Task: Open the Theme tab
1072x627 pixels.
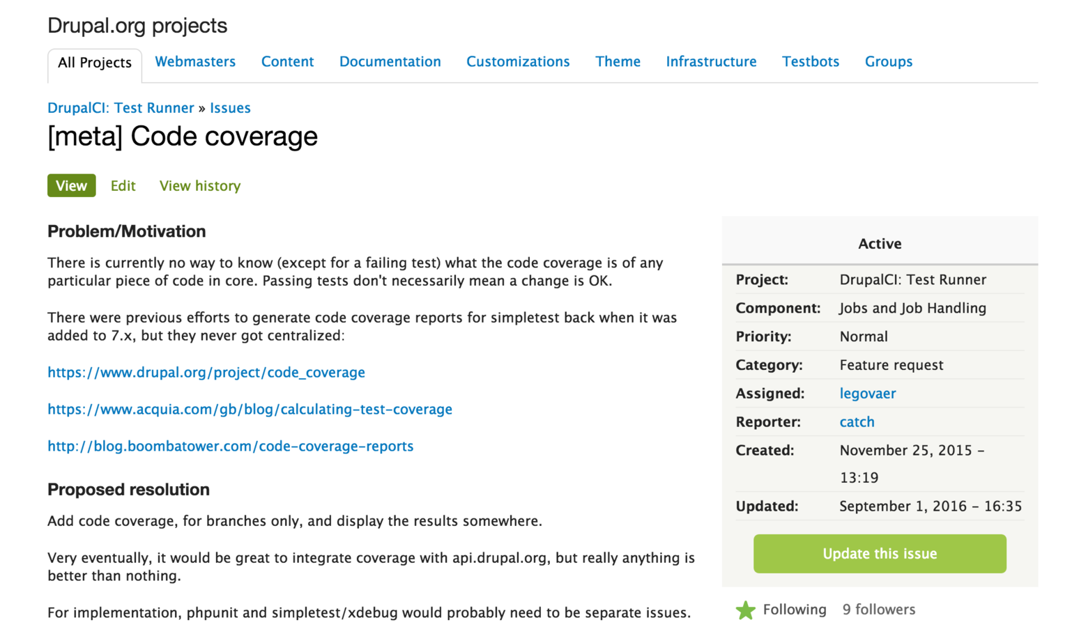Action: tap(618, 61)
